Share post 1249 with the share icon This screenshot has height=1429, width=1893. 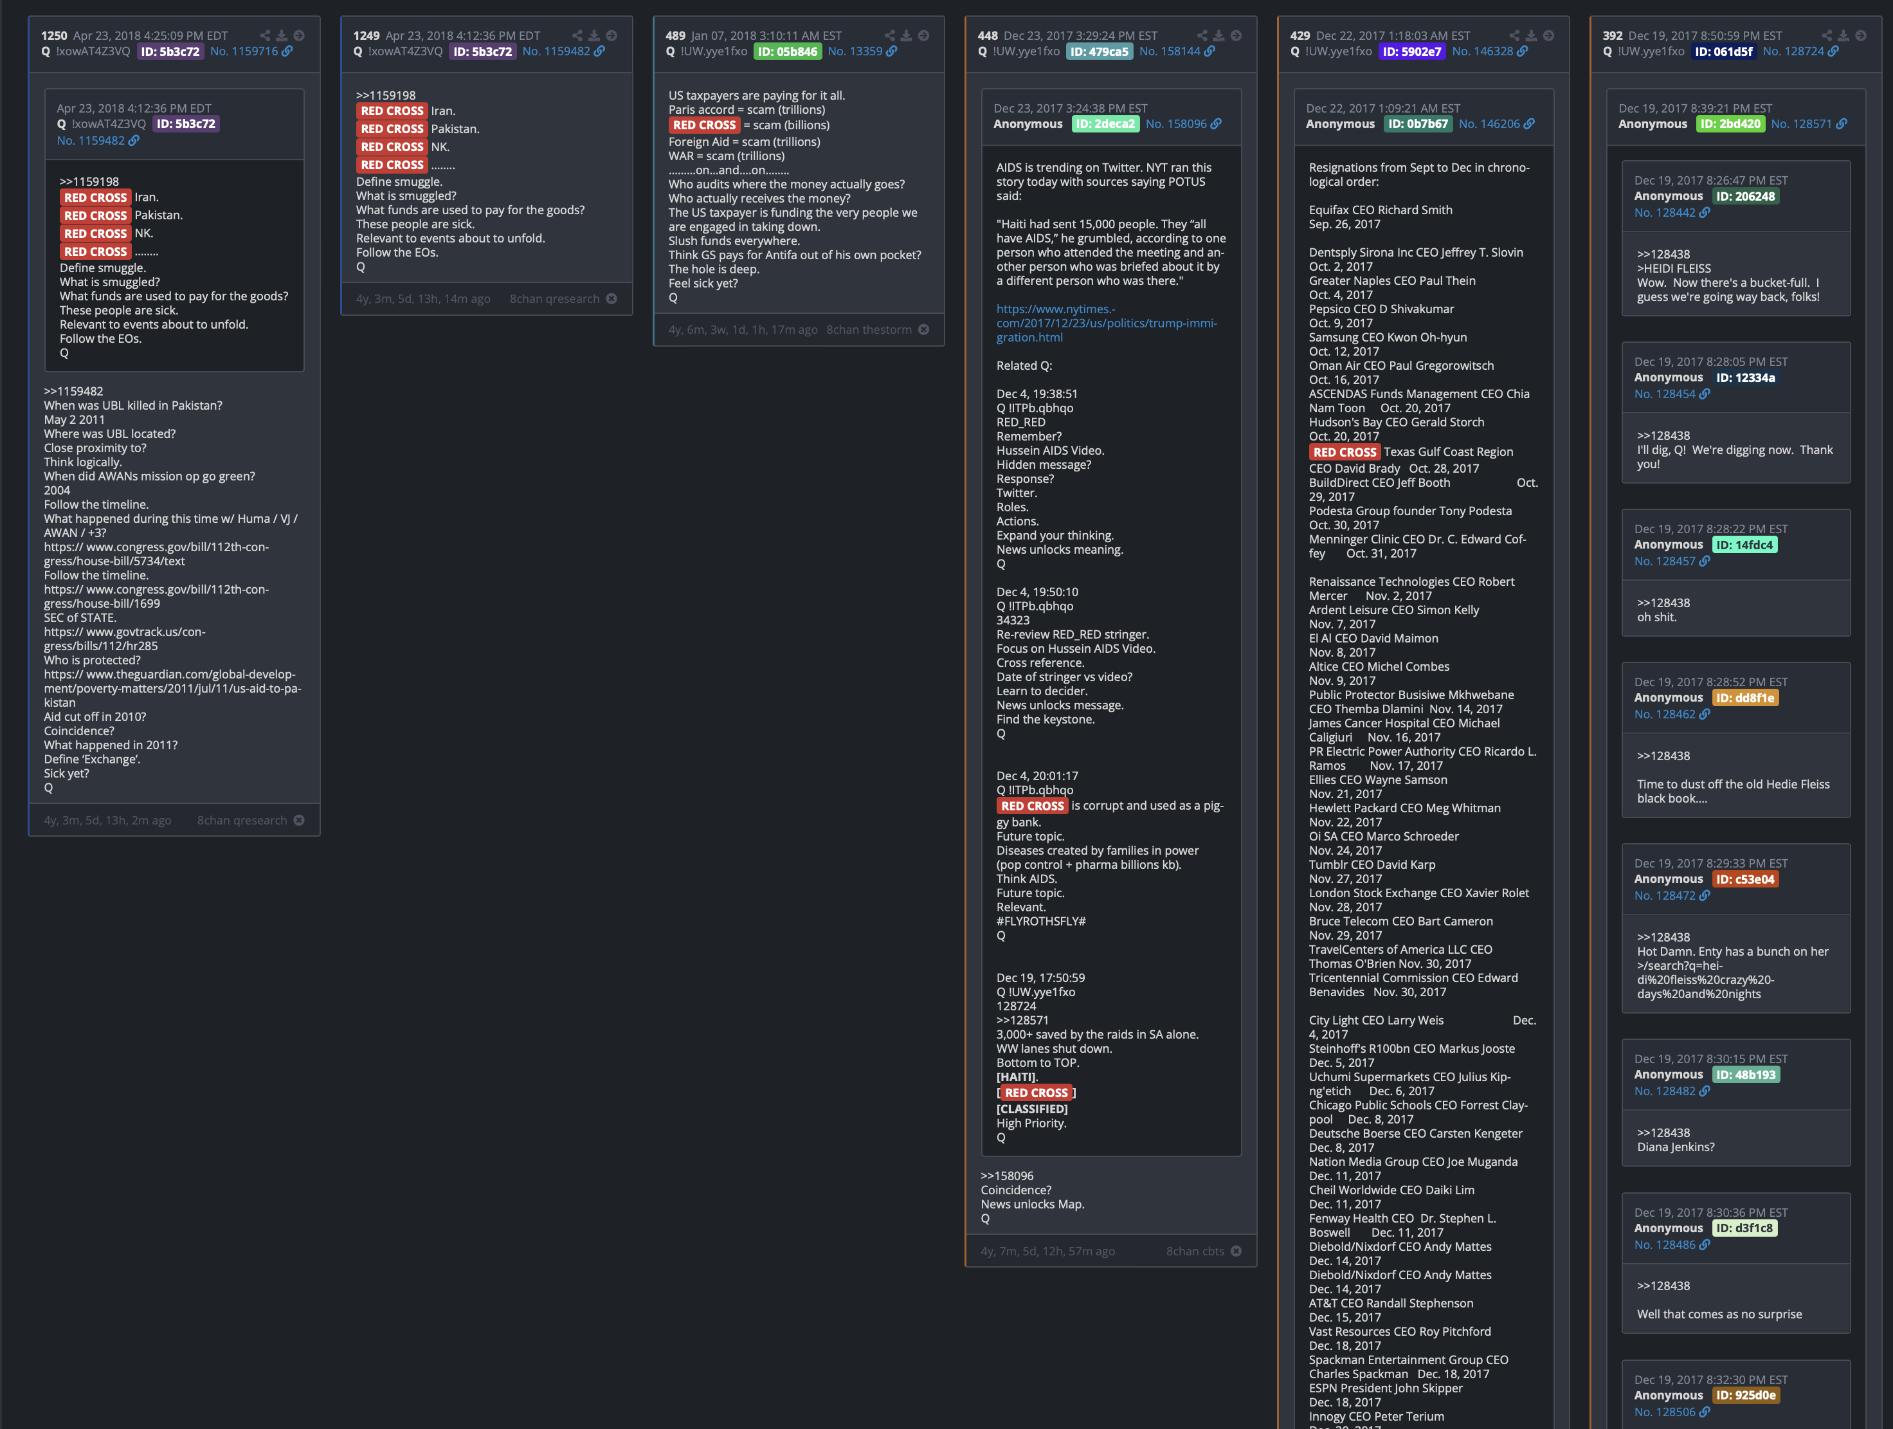(x=577, y=36)
